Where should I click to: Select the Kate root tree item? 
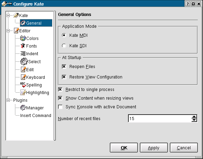[x=23, y=16]
